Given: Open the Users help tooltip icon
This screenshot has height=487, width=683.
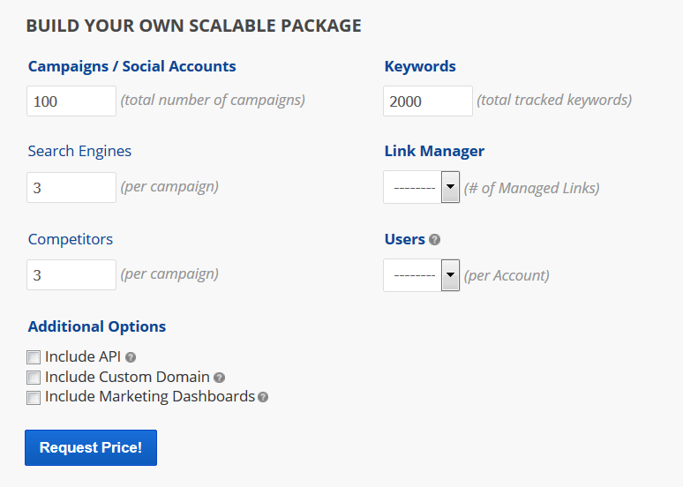Looking at the screenshot, I should (x=435, y=240).
